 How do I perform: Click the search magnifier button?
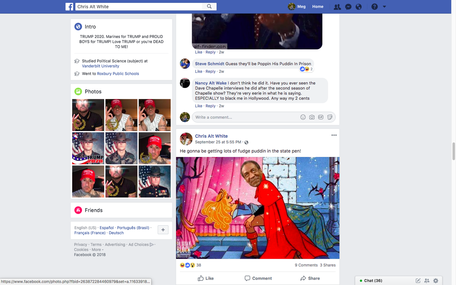click(209, 7)
